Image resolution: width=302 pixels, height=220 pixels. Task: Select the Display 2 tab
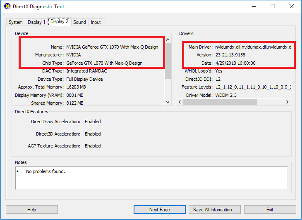tap(59, 21)
